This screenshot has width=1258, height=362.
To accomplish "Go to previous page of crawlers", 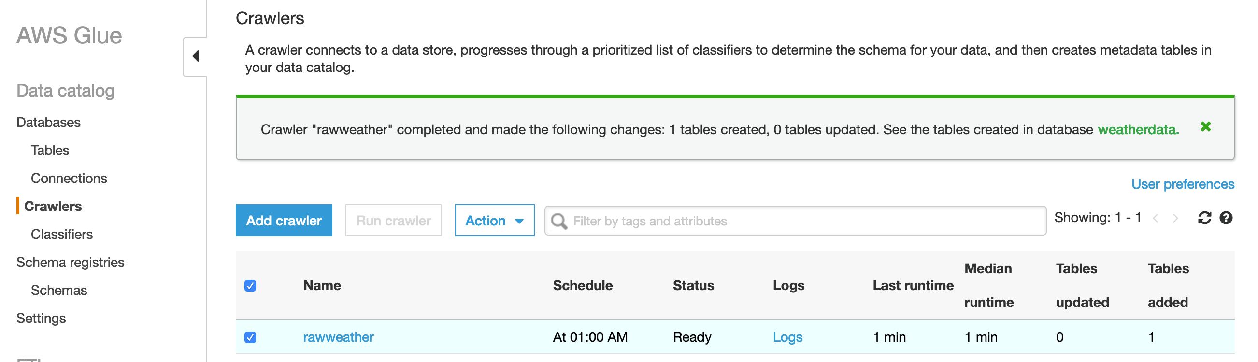I will tap(1156, 218).
